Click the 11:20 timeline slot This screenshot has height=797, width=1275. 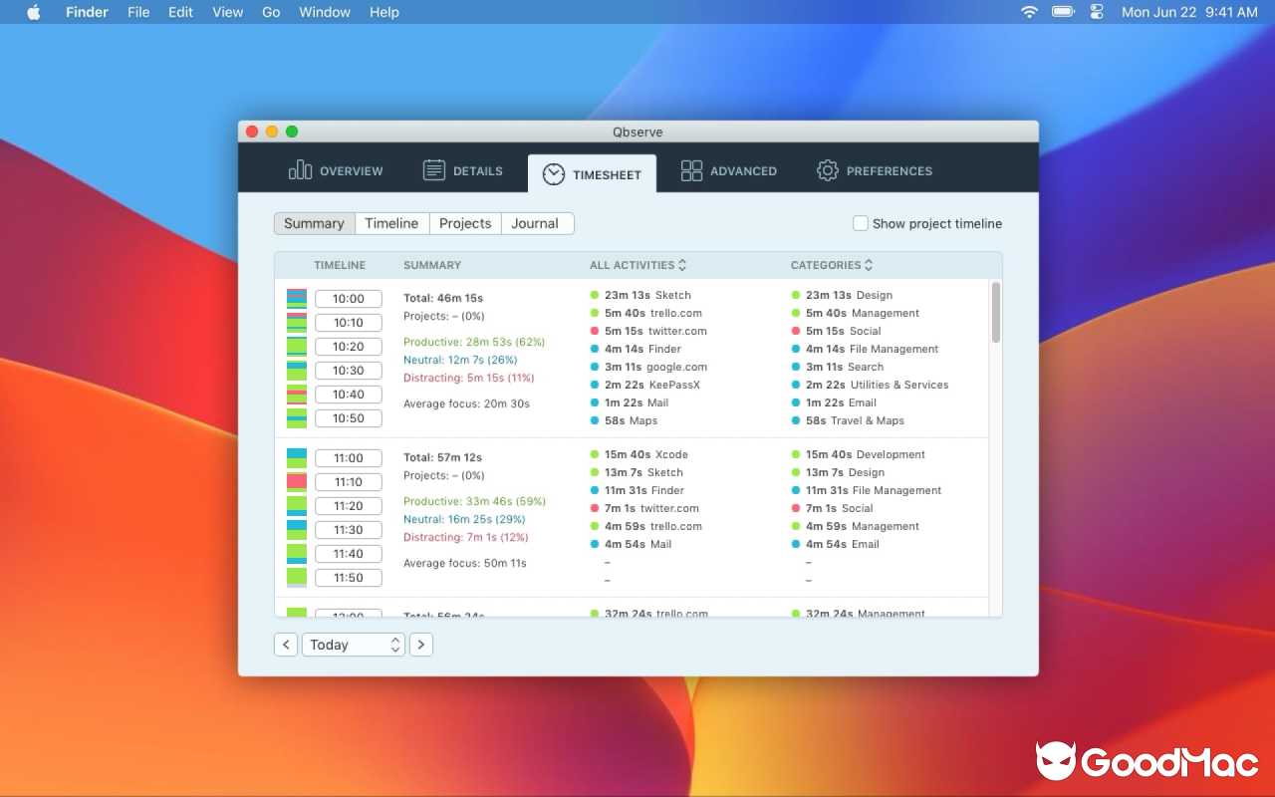coord(349,506)
